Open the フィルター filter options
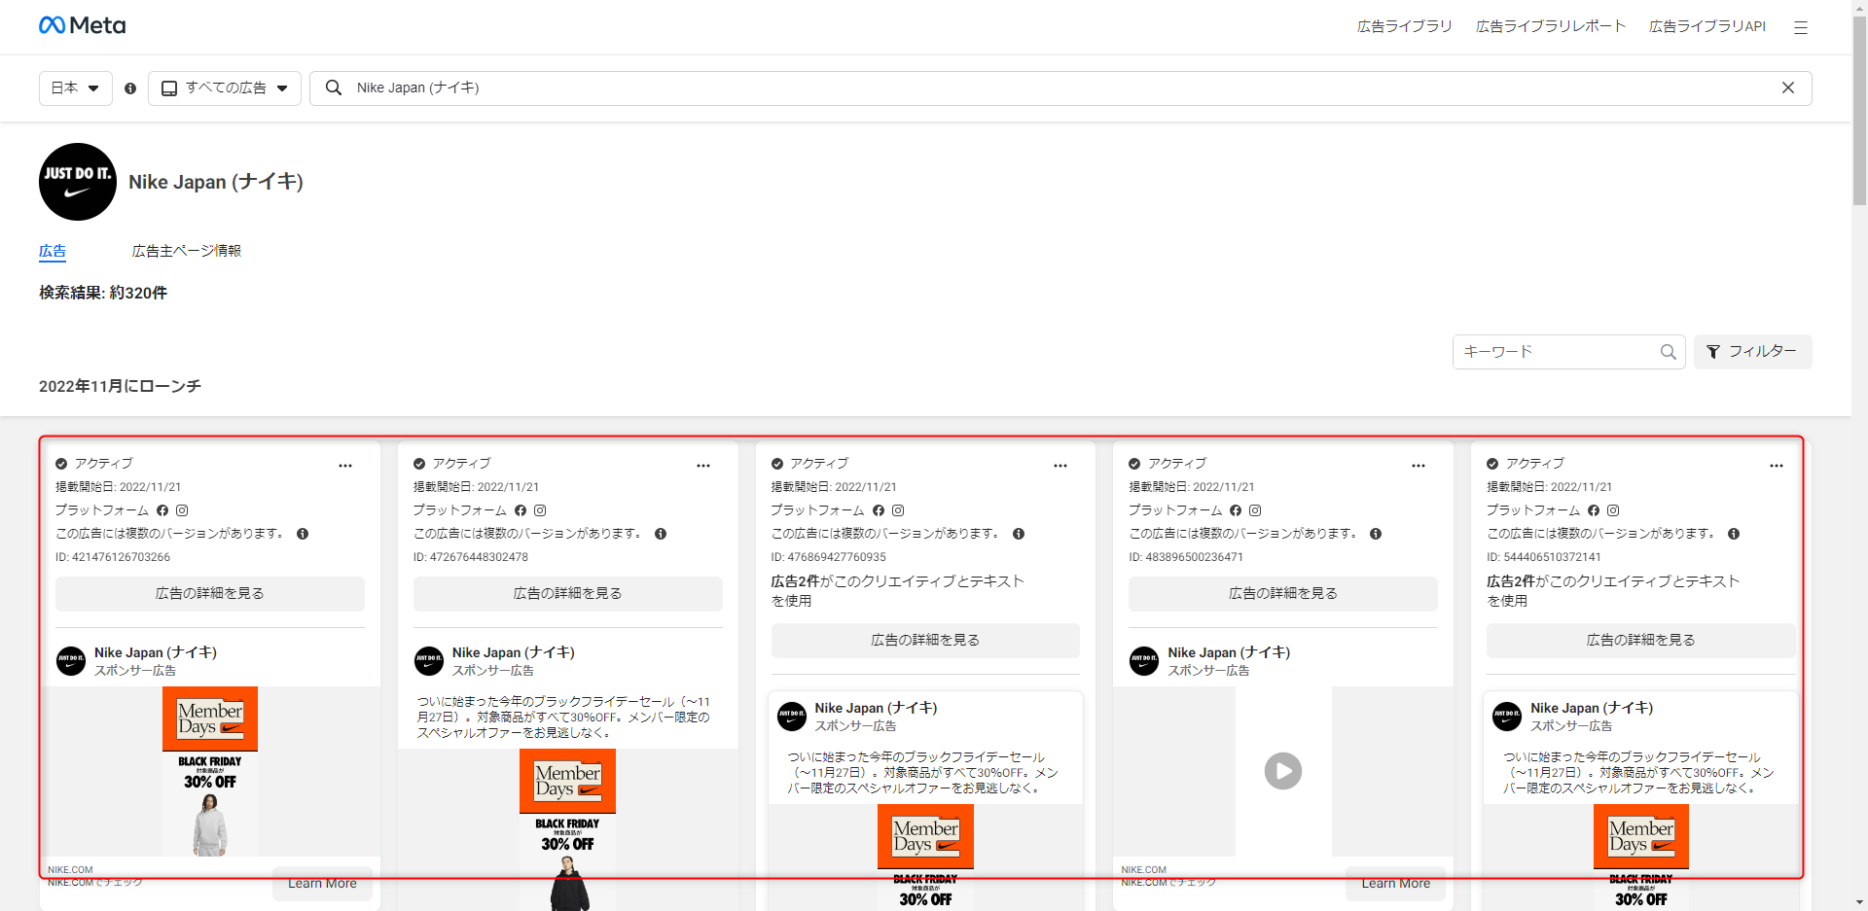 pos(1752,352)
